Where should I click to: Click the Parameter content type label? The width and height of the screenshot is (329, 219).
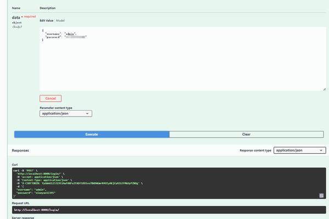pos(56,108)
